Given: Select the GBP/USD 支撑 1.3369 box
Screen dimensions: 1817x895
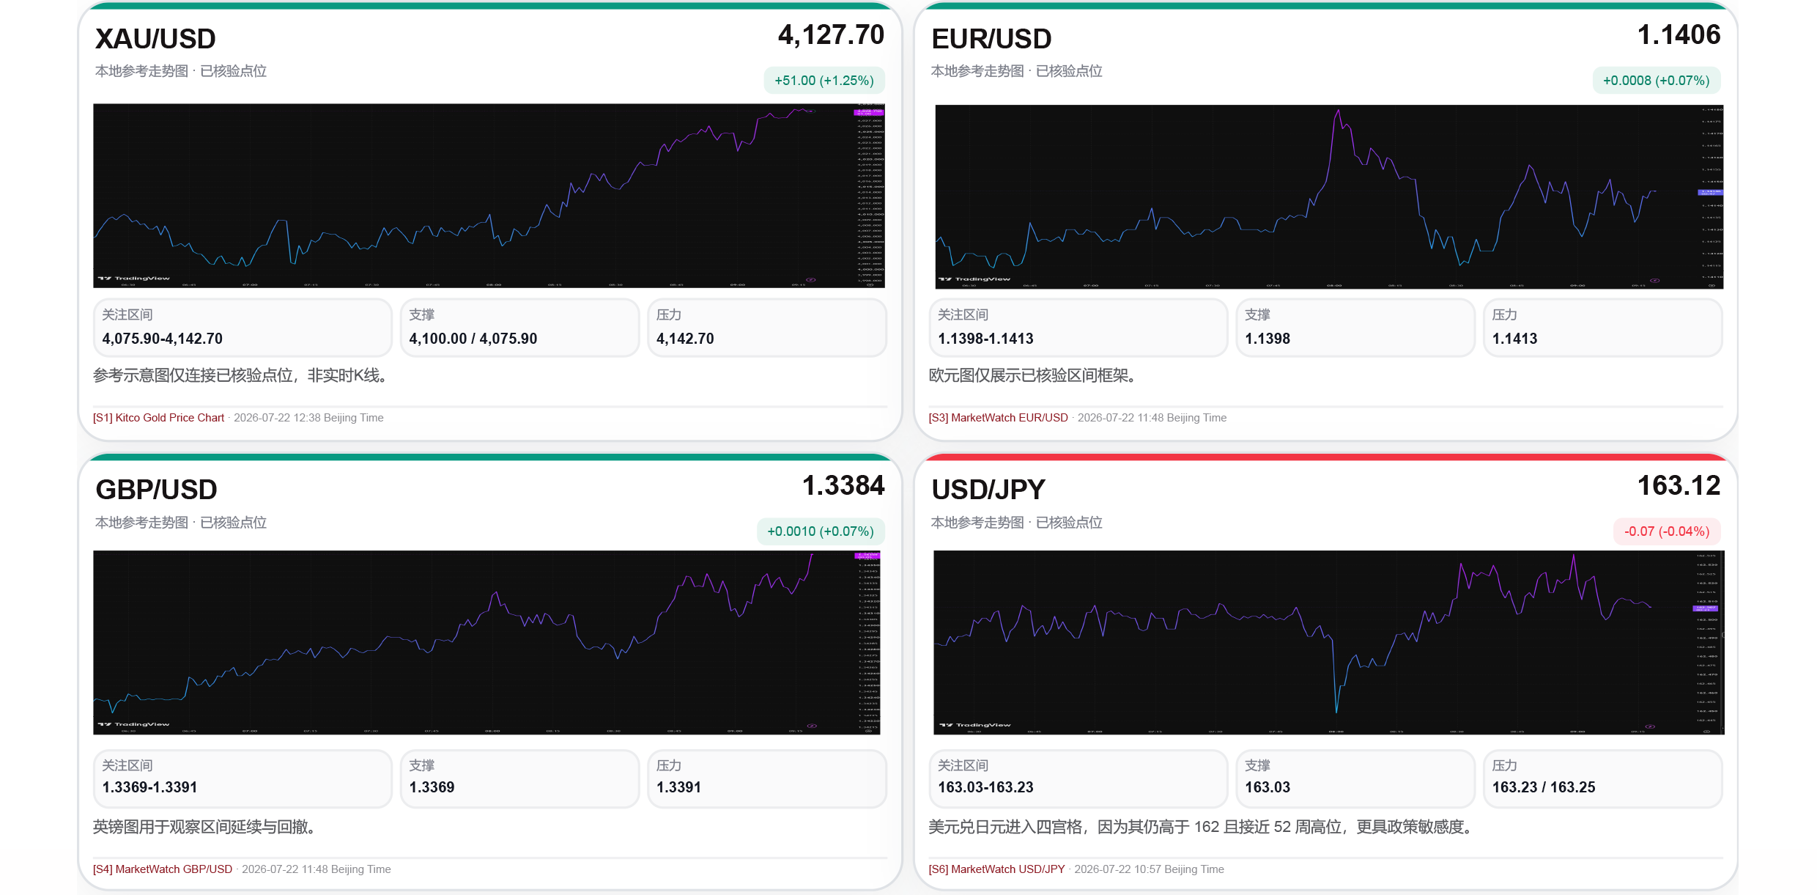Looking at the screenshot, I should point(520,778).
